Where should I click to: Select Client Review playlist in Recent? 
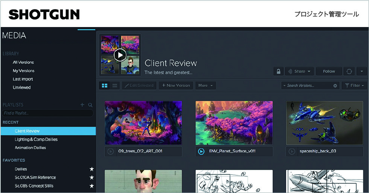[48, 131]
